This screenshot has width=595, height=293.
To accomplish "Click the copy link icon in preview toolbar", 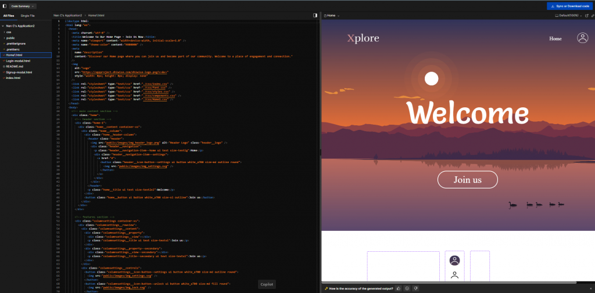I will pyautogui.click(x=593, y=16).
